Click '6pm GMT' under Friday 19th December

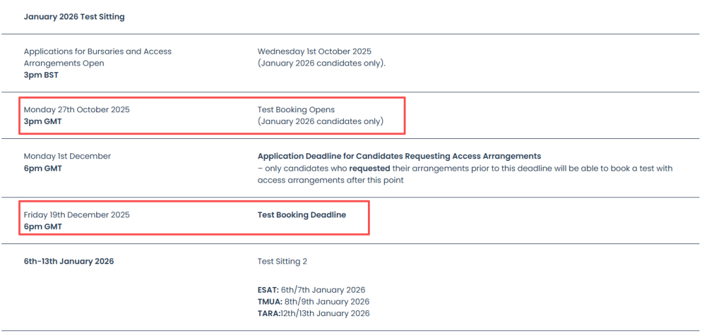pyautogui.click(x=42, y=227)
